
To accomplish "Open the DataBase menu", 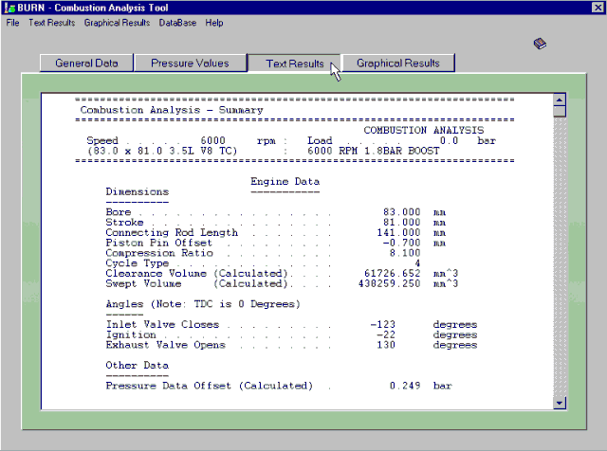I will point(177,23).
